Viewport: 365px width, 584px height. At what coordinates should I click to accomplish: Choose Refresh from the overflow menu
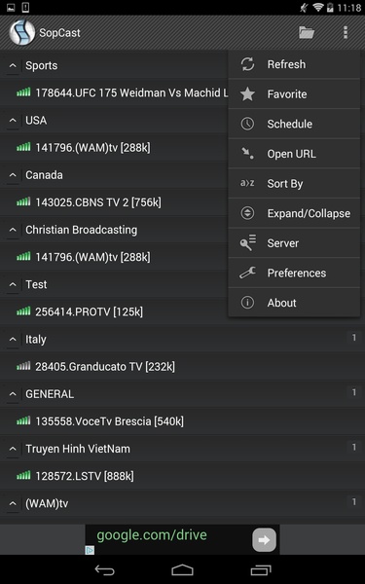pos(294,64)
